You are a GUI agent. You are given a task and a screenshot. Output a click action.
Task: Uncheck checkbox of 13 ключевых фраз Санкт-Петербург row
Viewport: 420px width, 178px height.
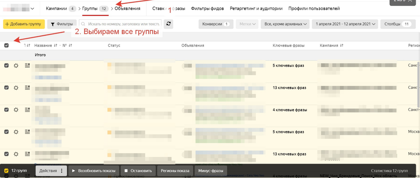pyautogui.click(x=6, y=87)
